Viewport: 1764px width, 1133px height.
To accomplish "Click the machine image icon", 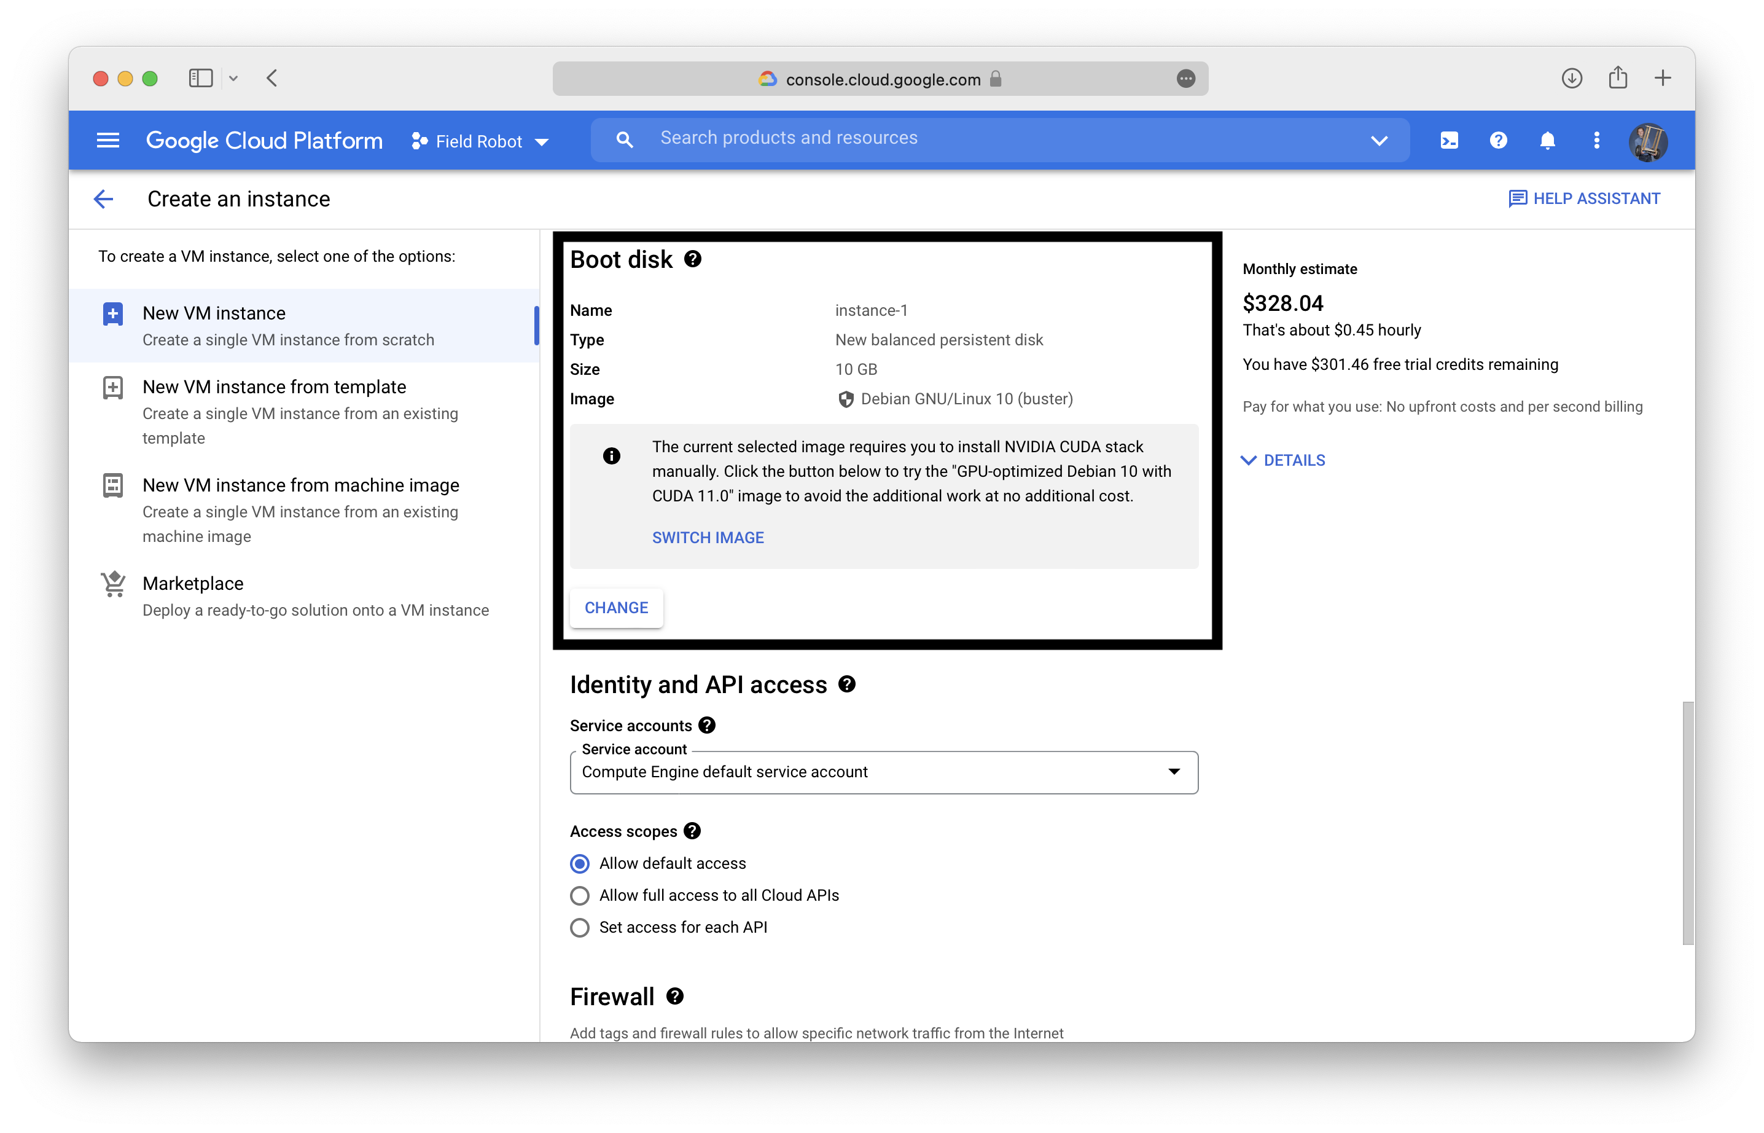I will coord(112,485).
